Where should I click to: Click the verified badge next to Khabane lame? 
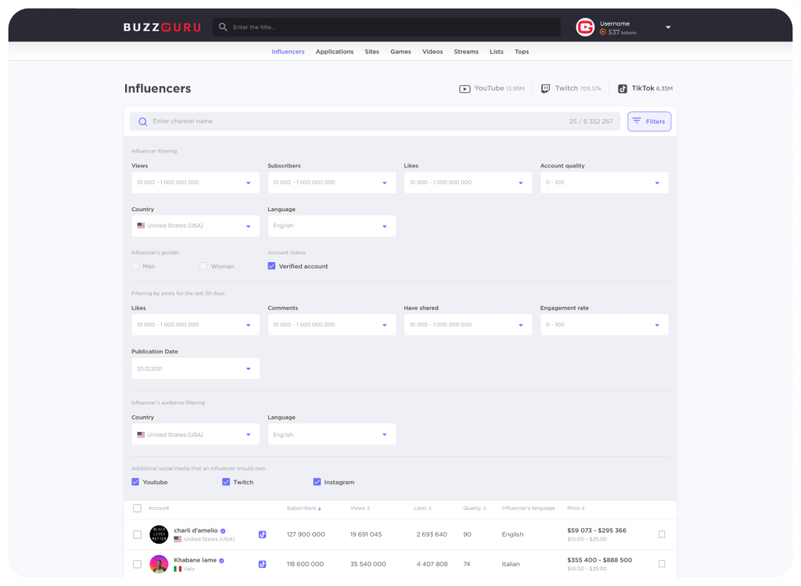221,560
